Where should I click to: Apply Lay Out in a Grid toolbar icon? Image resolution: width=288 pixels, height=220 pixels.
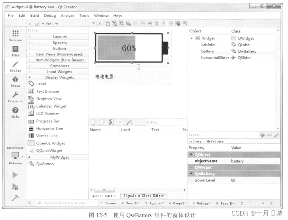(x=171, y=23)
